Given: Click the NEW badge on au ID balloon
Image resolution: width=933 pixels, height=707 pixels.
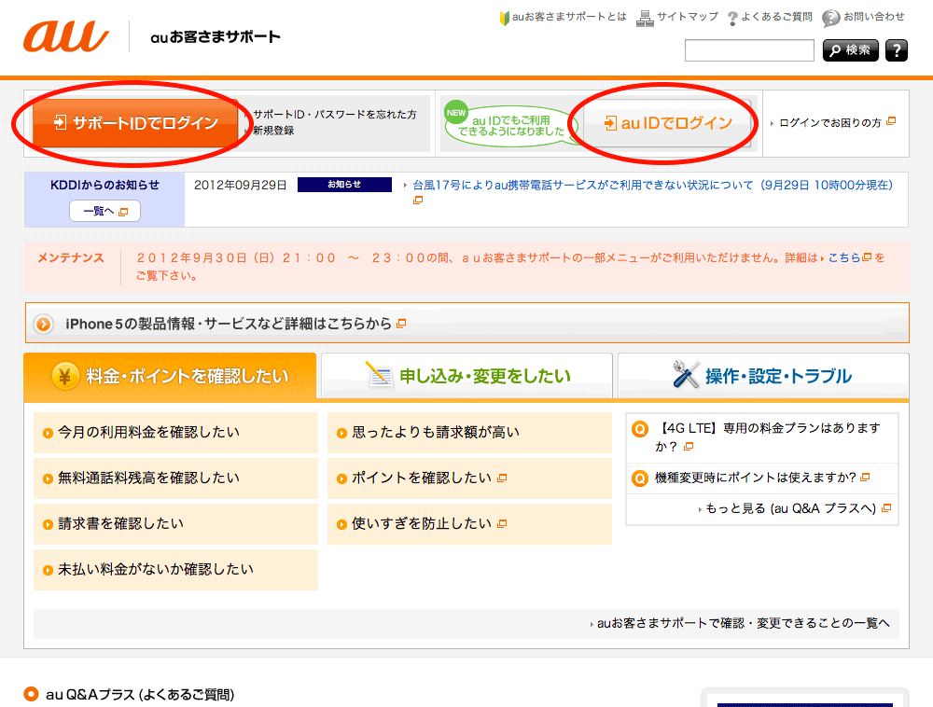Looking at the screenshot, I should [456, 112].
